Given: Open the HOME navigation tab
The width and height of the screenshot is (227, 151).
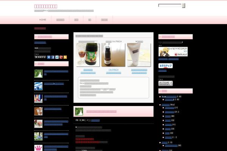Looking at the screenshot, I should pyautogui.click(x=43, y=20).
